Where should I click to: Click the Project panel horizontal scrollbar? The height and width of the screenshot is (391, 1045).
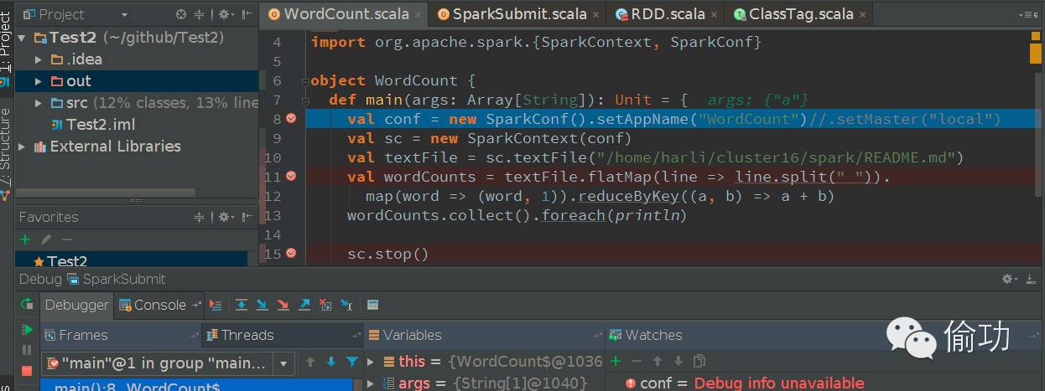[106, 192]
